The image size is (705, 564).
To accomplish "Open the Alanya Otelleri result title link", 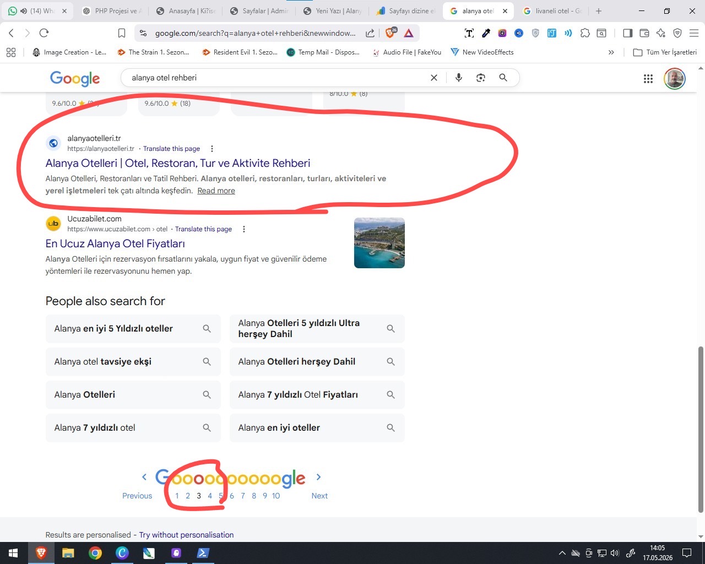I will point(178,163).
